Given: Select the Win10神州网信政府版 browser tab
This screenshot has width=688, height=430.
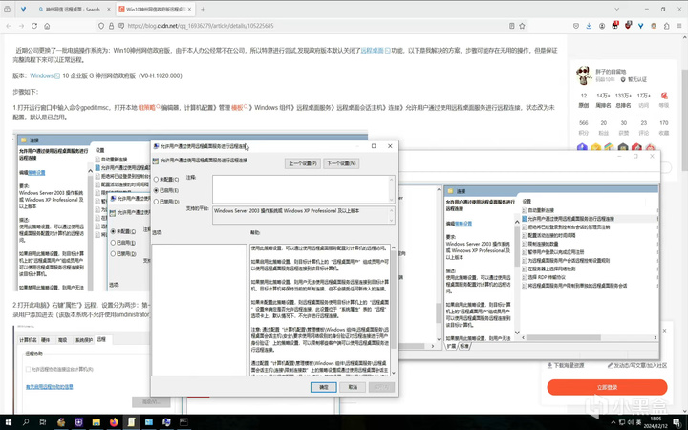Looking at the screenshot, I should coord(155,9).
